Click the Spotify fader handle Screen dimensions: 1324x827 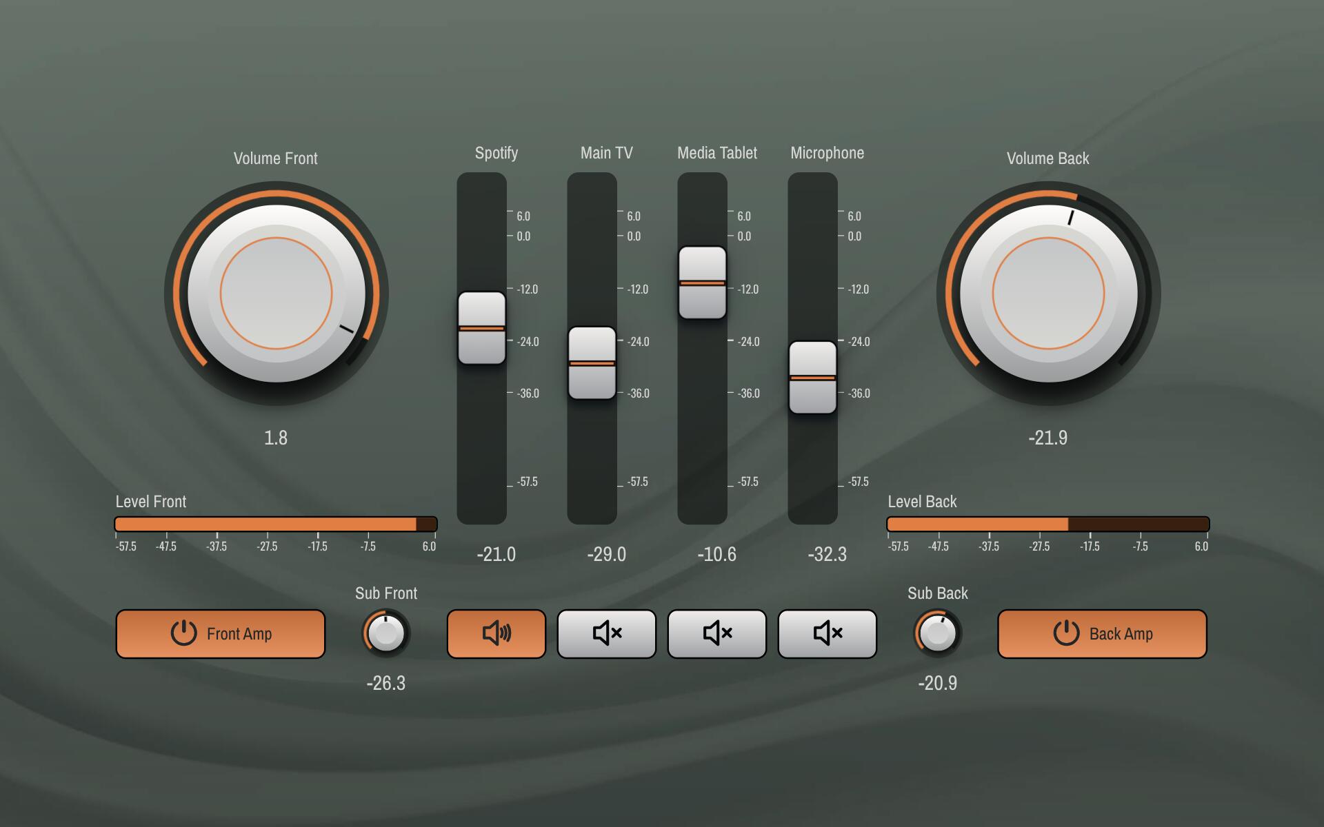(x=482, y=328)
